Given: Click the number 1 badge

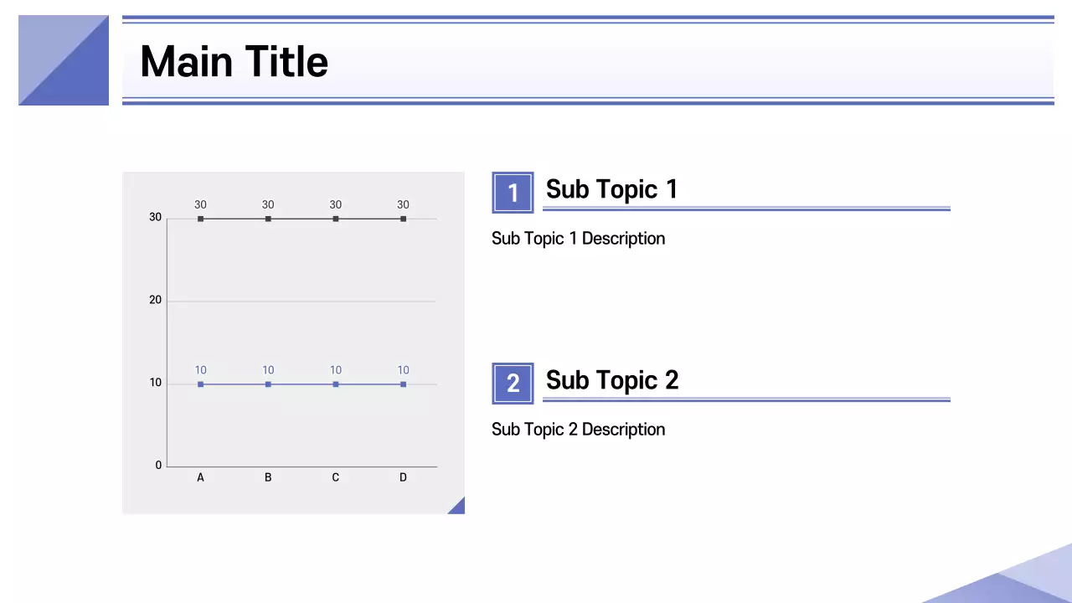Looking at the screenshot, I should point(513,193).
